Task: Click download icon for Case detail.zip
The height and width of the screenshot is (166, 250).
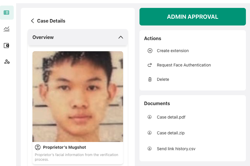Action: coord(149,133)
